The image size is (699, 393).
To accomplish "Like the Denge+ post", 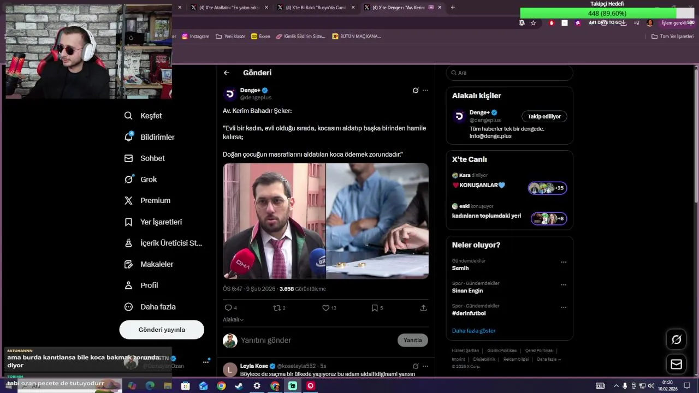I will pyautogui.click(x=329, y=308).
